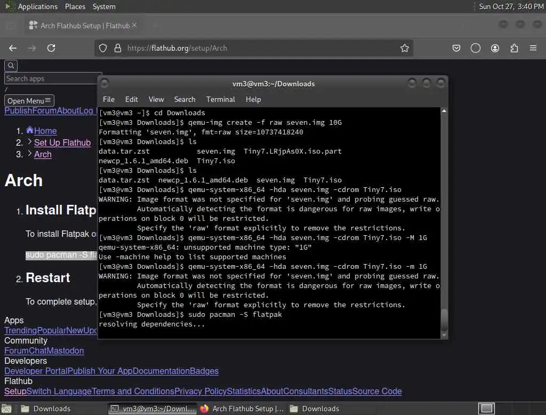
Task: Go back with the browser back arrow
Action: pyautogui.click(x=13, y=48)
